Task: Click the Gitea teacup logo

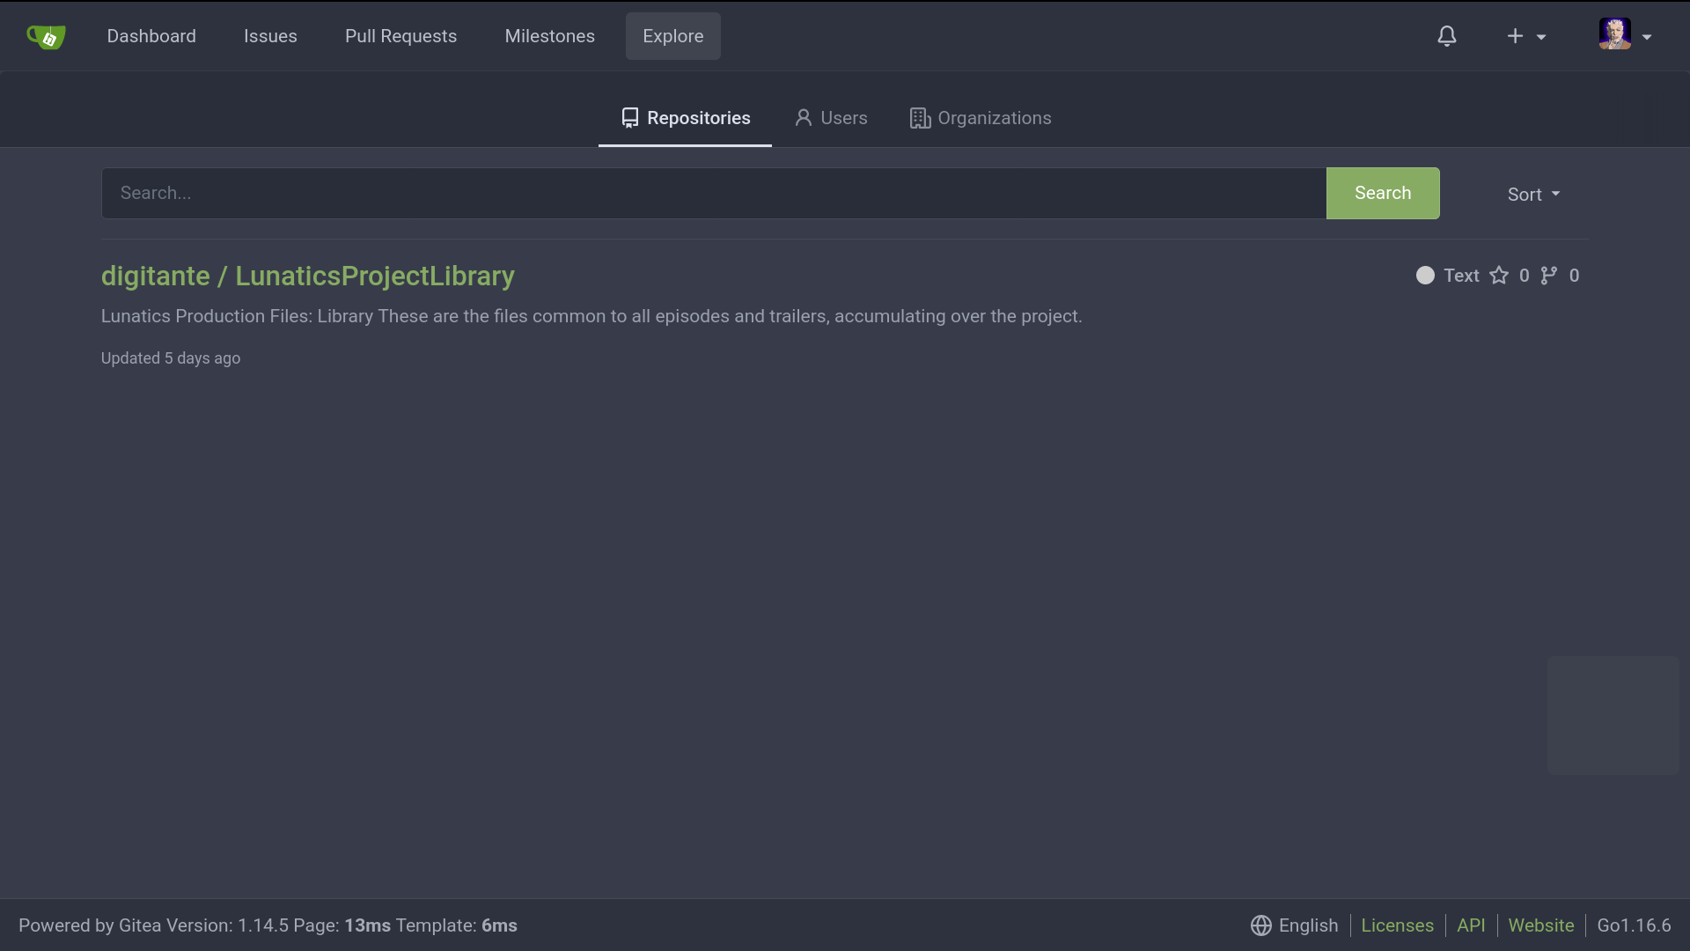Action: (x=46, y=36)
